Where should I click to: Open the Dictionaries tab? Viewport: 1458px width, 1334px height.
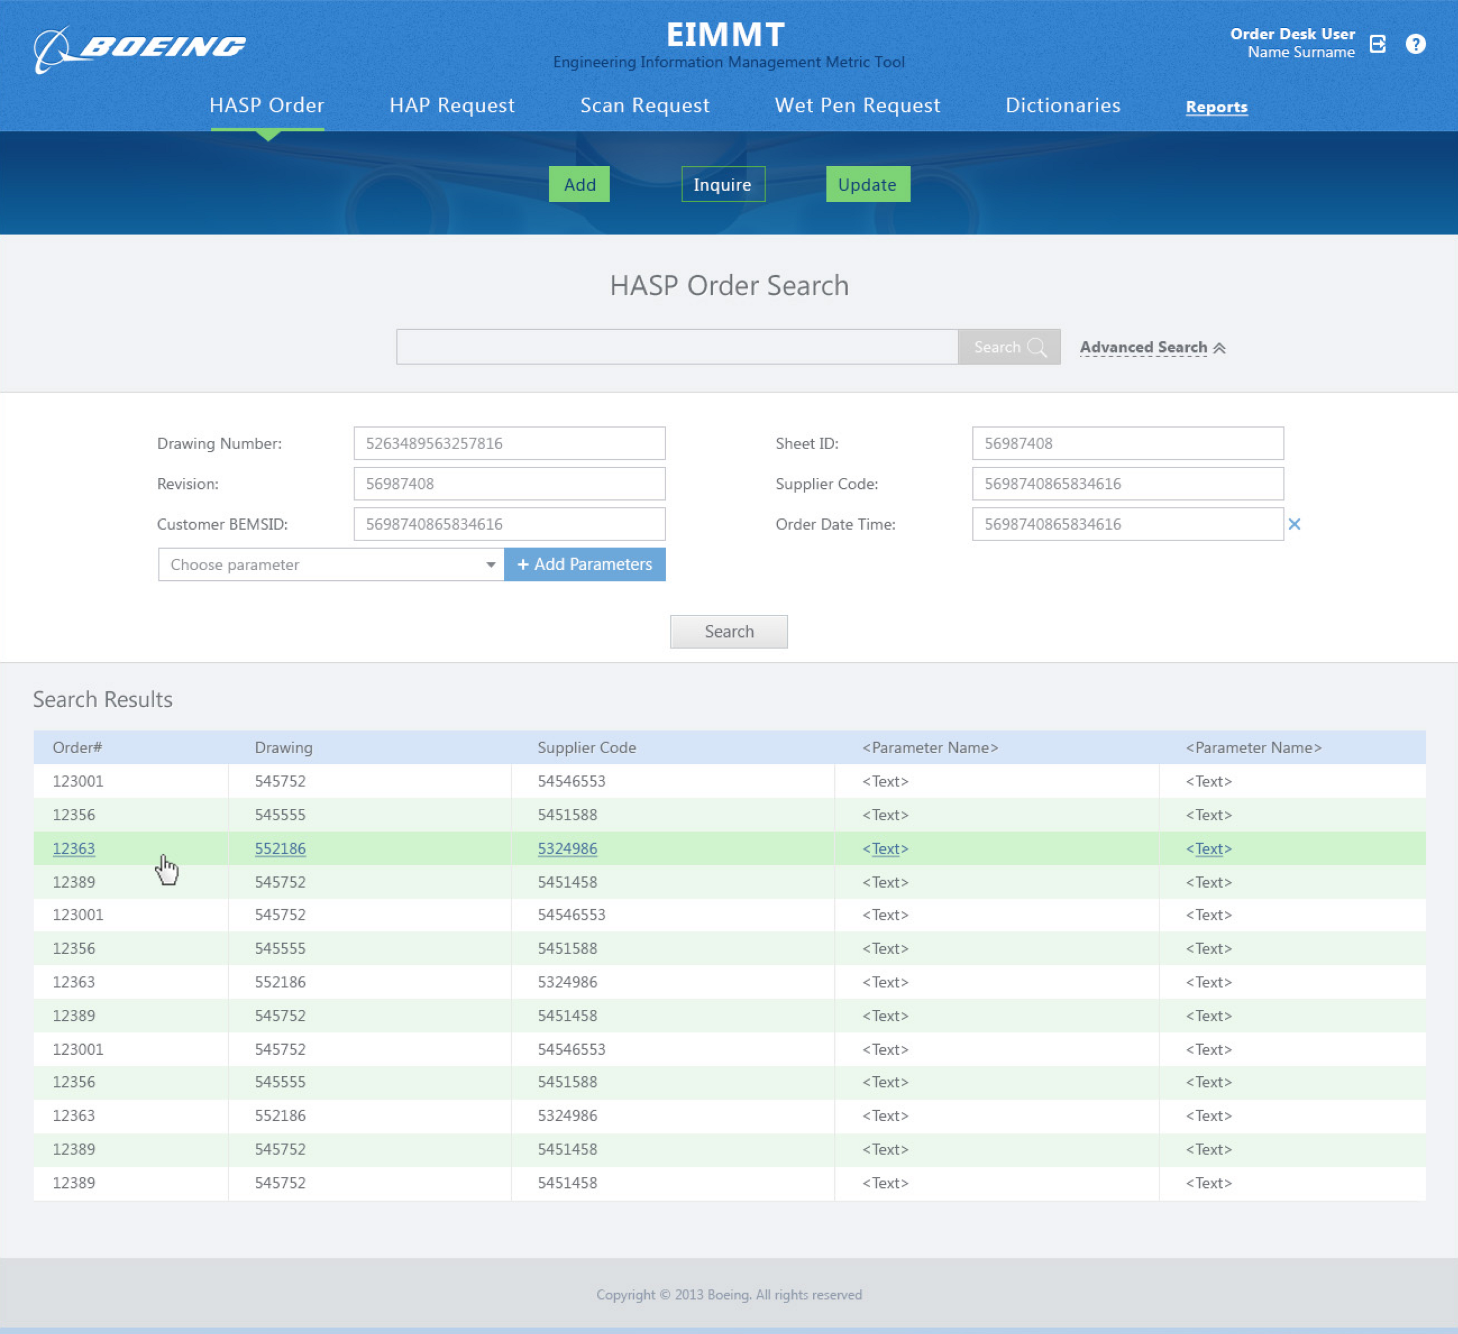tap(1063, 106)
